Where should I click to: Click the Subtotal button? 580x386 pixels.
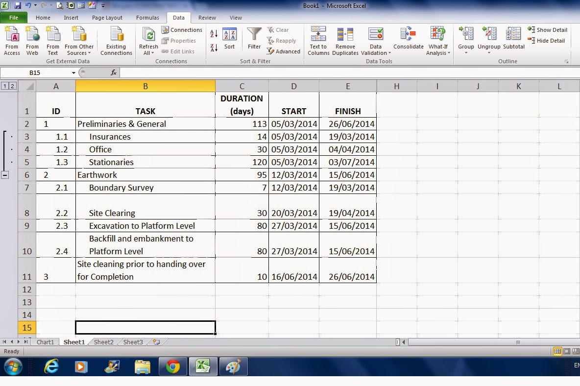click(x=514, y=38)
